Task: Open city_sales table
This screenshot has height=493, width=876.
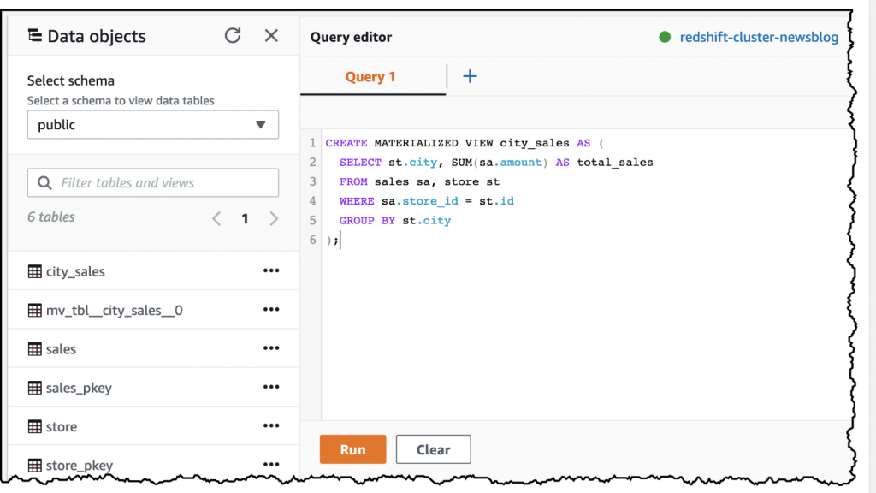Action: point(75,271)
